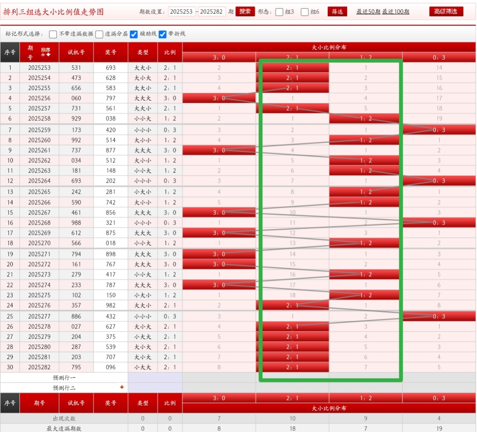
Task: Edit end period field 2025282
Action: 211,11
